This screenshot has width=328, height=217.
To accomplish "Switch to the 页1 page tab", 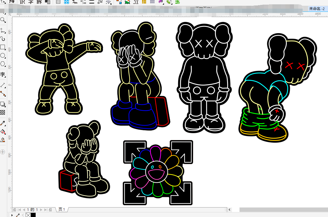I will tap(62, 210).
